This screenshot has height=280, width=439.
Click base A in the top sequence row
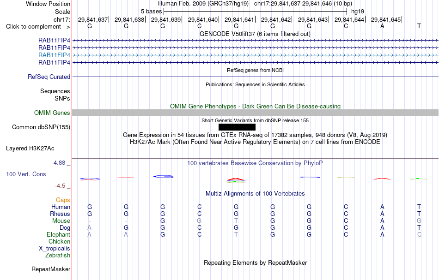tap(383, 26)
